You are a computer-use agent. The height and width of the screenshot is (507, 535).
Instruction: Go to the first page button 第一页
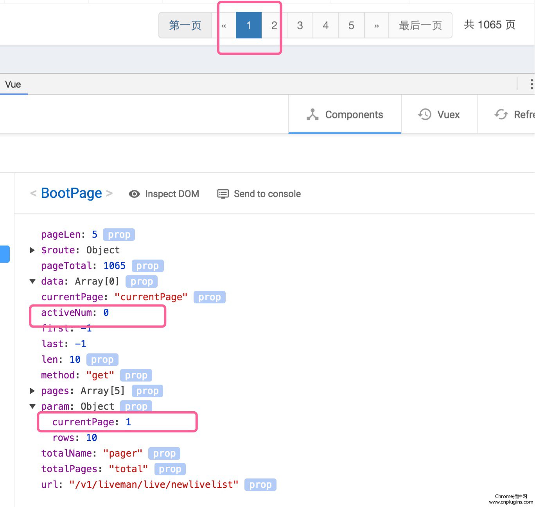(x=185, y=25)
